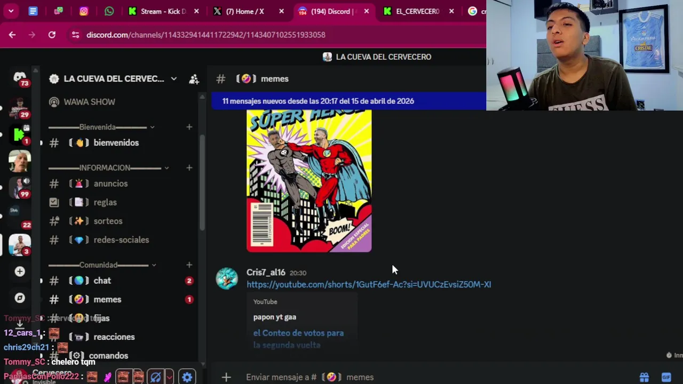Click the address bar URL

pos(206,35)
